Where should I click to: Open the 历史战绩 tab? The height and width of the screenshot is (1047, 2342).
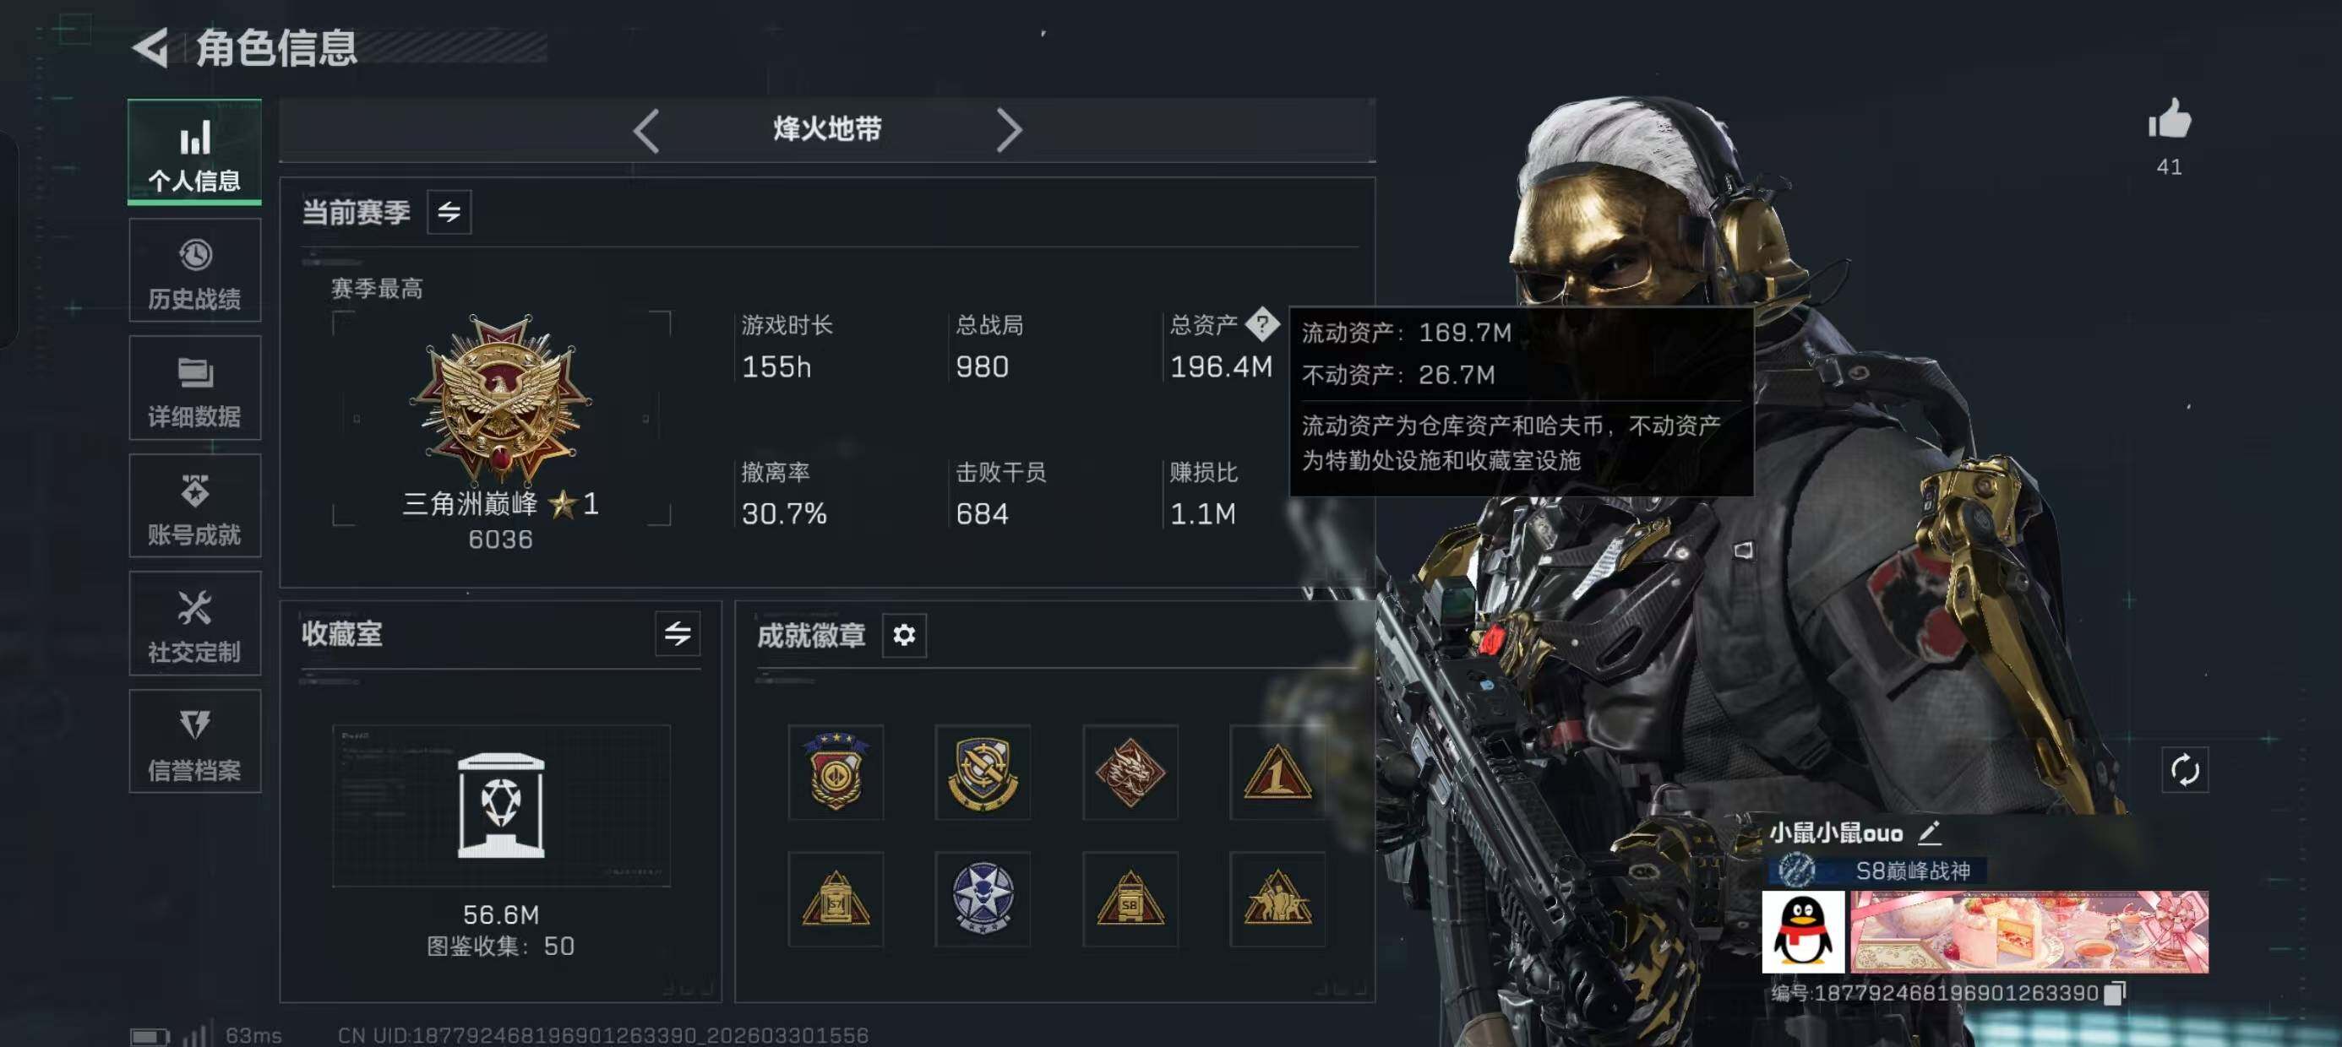point(194,271)
